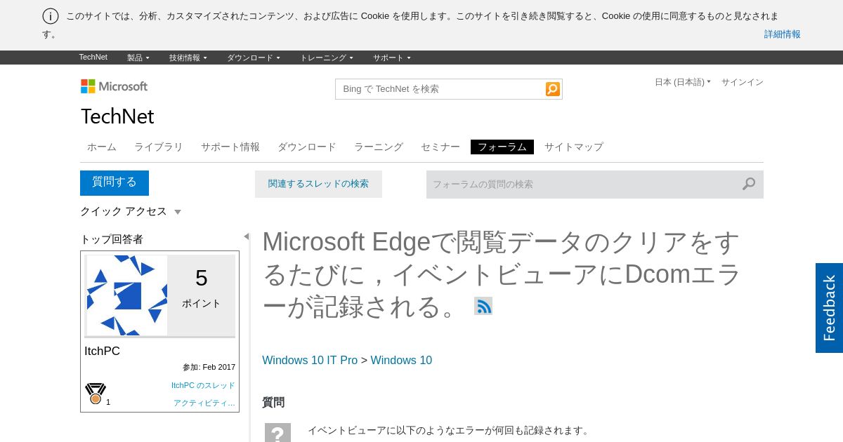Click 関連するスレッドの検索 button
The width and height of the screenshot is (843, 442).
click(x=318, y=184)
